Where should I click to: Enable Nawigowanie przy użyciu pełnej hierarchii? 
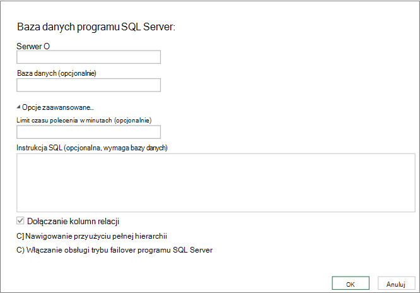(20, 236)
